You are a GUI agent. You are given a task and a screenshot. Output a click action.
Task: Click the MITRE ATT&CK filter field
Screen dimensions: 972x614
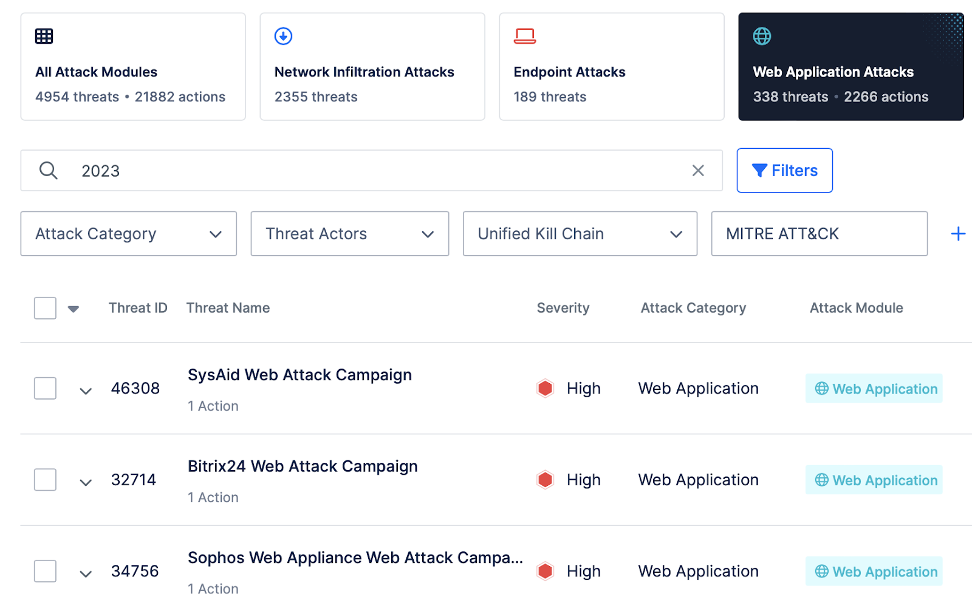[819, 234]
